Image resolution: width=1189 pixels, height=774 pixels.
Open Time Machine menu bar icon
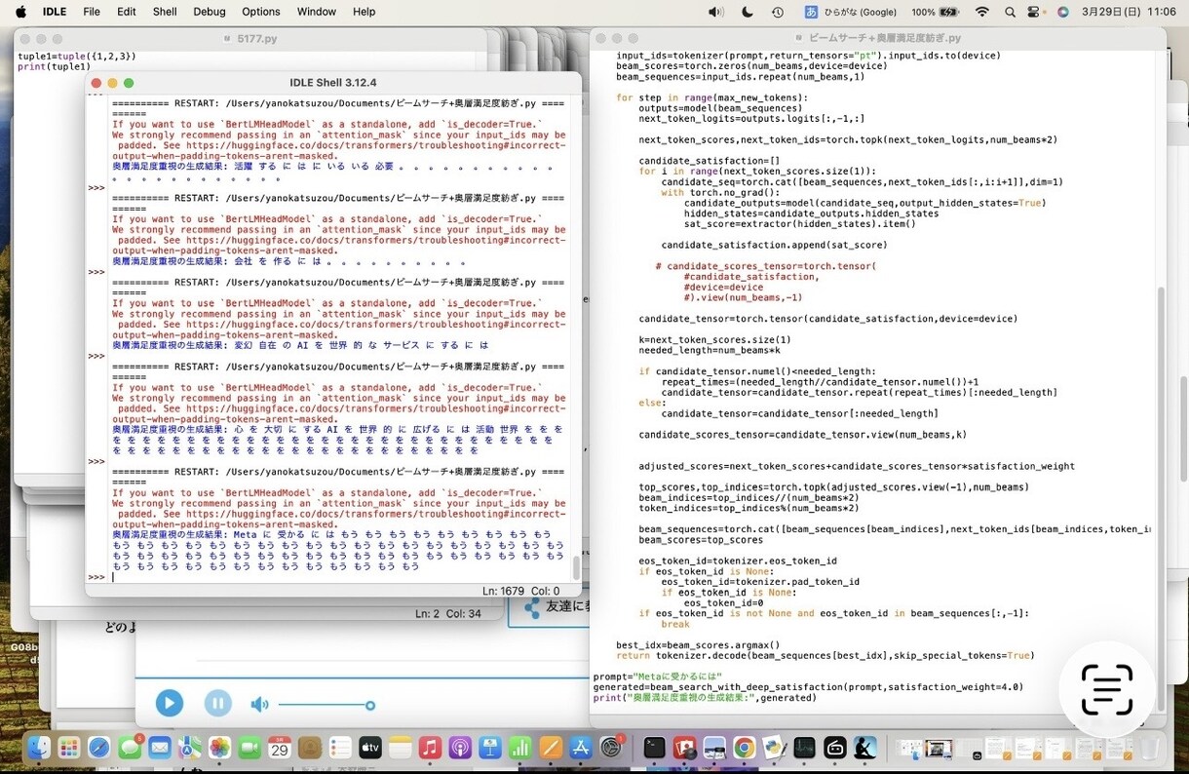778,12
